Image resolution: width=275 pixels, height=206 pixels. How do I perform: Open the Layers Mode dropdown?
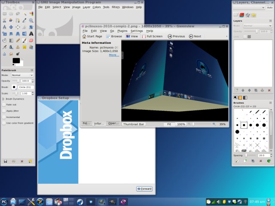click(257, 26)
